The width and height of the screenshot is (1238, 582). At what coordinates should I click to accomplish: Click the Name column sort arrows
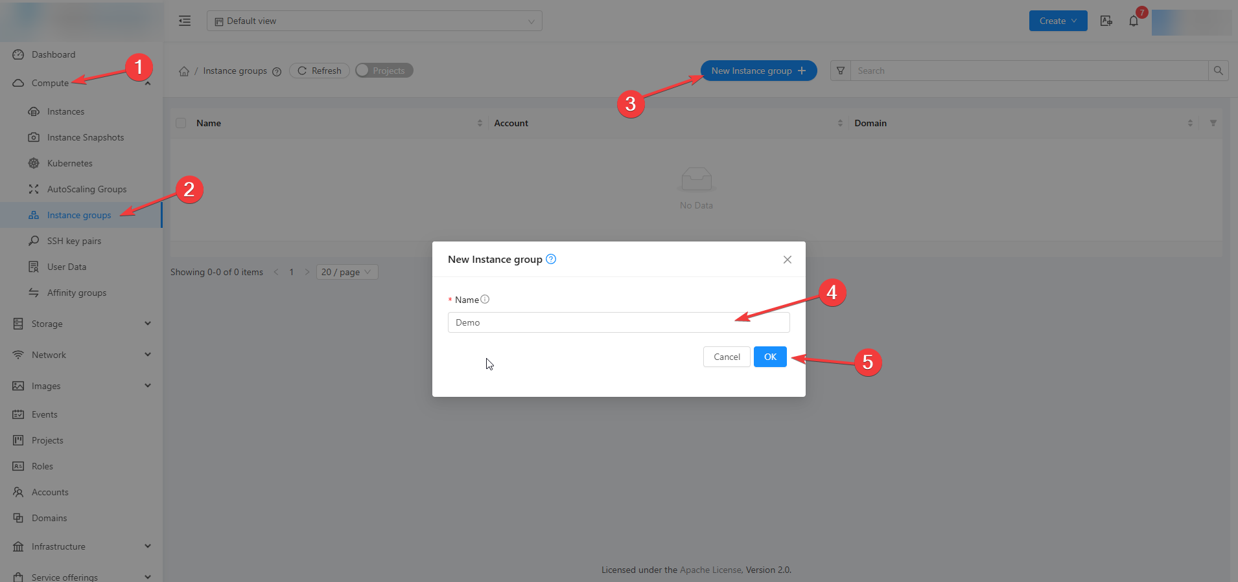[x=480, y=123]
